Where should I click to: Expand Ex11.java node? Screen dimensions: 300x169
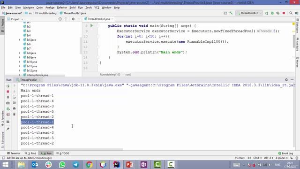pyautogui.click(x=19, y=66)
